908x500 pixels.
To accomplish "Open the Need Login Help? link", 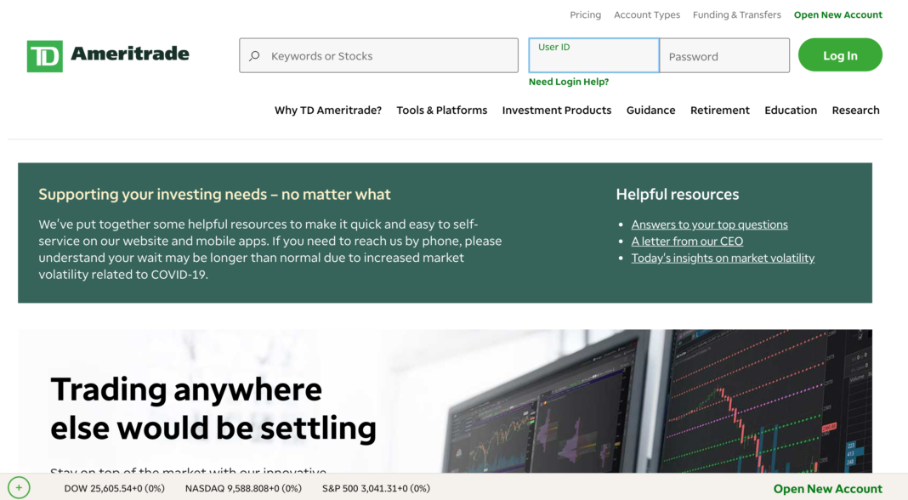I will pos(569,81).
